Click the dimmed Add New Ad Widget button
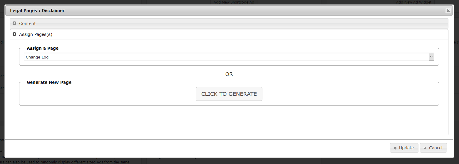Viewport: 459px width, 164px height. coord(413,2)
